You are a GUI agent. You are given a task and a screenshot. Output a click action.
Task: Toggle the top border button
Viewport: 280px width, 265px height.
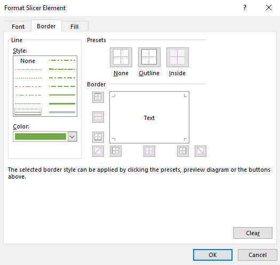[x=98, y=97]
